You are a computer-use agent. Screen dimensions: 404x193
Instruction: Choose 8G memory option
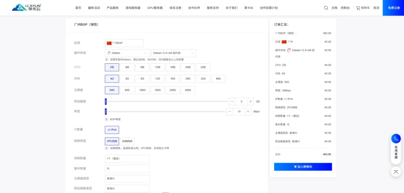click(142, 79)
